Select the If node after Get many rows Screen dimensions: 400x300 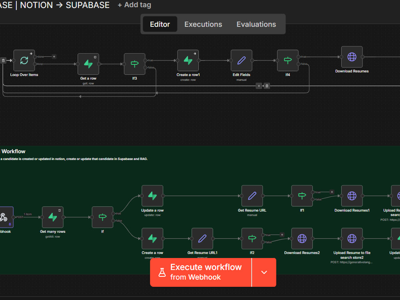102,217
